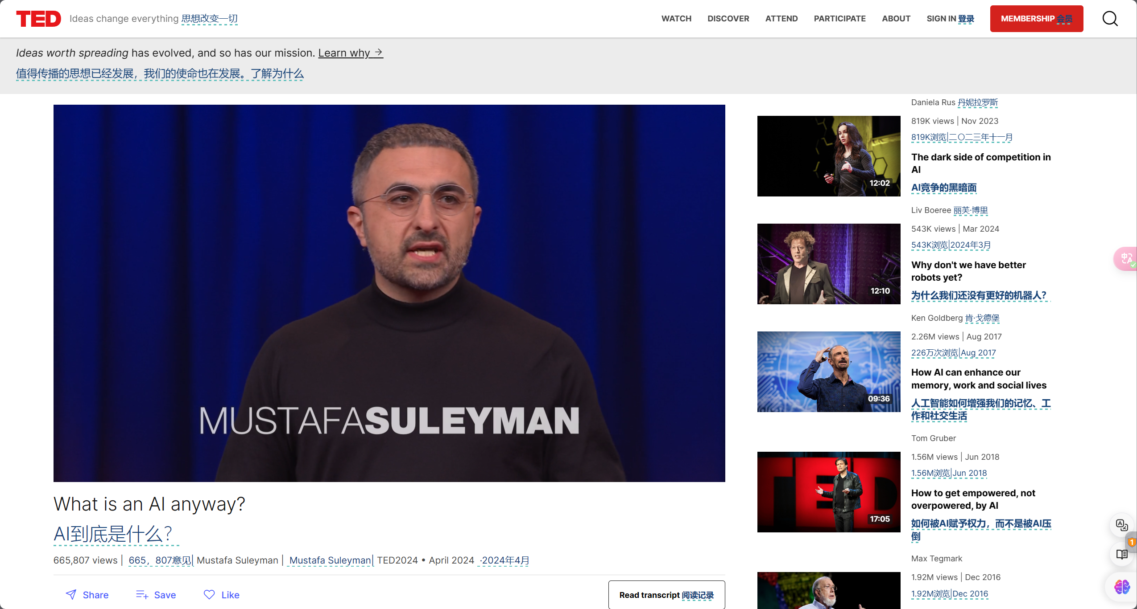Screen dimensions: 1137x609
Task: Open the Why don't we have better robots thumbnail
Action: [828, 264]
